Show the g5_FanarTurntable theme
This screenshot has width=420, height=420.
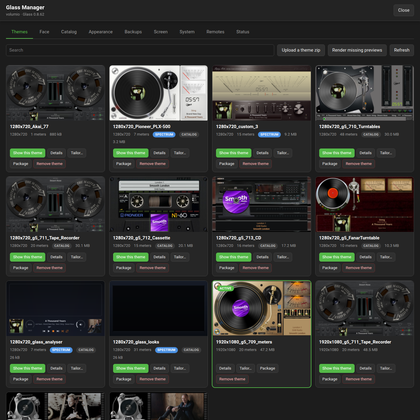337,257
